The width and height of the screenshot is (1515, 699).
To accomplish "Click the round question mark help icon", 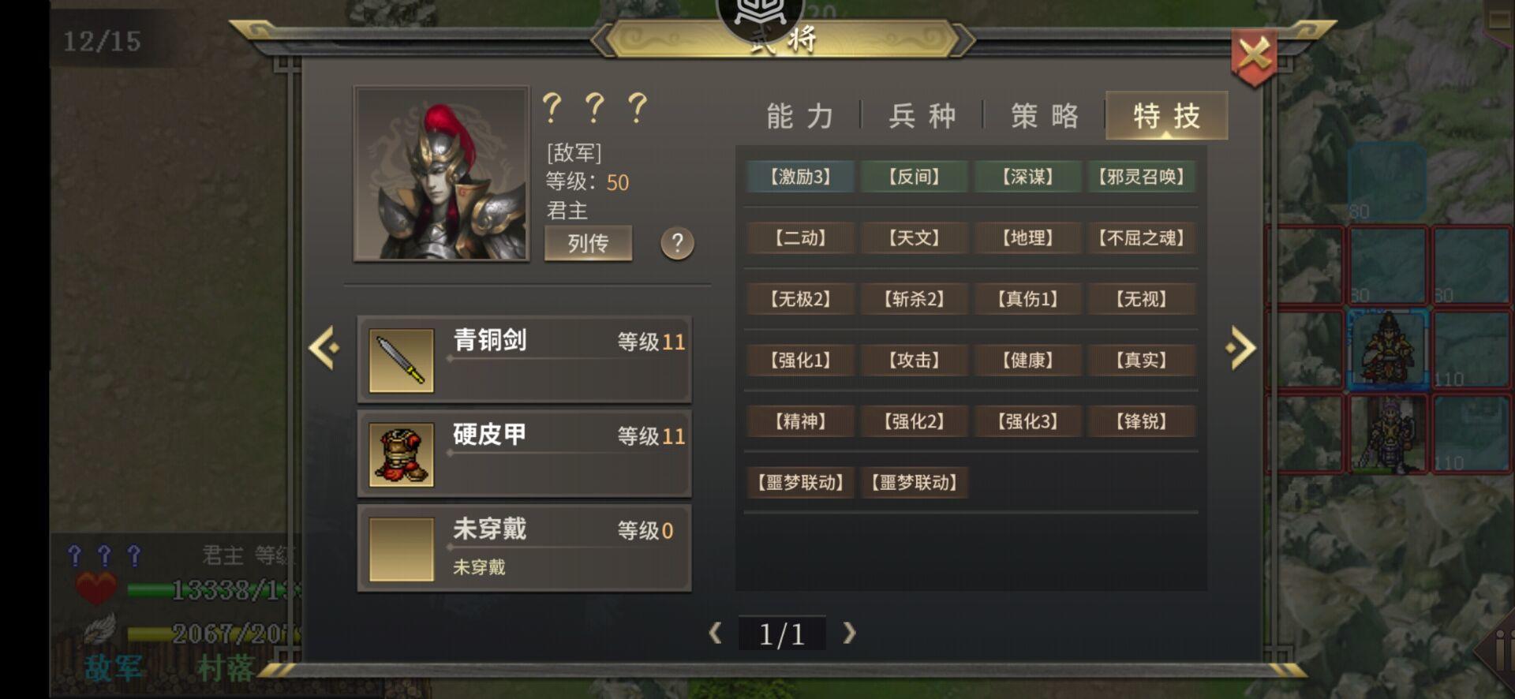I will 677,243.
